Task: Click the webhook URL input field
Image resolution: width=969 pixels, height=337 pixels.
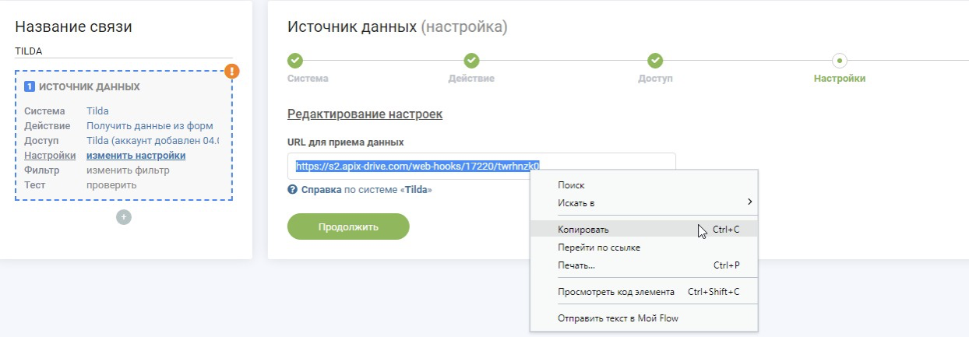Action: 481,166
